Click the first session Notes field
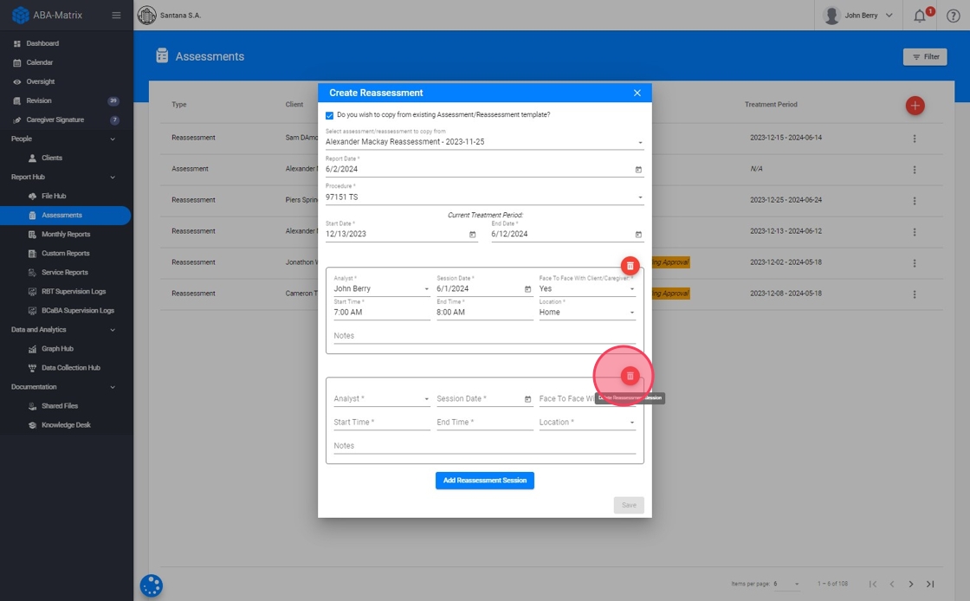The image size is (970, 601). click(484, 336)
